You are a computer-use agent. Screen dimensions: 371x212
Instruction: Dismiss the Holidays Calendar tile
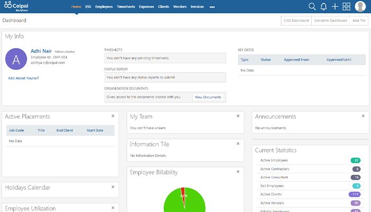[113, 187]
